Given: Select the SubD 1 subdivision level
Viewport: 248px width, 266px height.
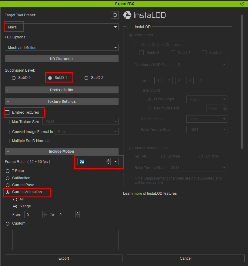Looking at the screenshot, I should pos(50,78).
